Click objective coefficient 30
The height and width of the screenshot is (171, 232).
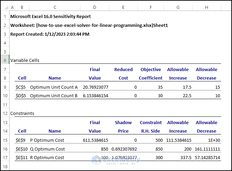coord(160,96)
